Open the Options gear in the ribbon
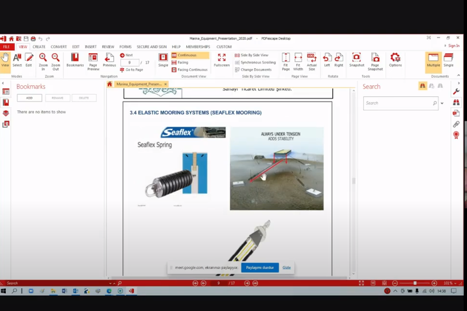The height and width of the screenshot is (311, 467). (395, 60)
